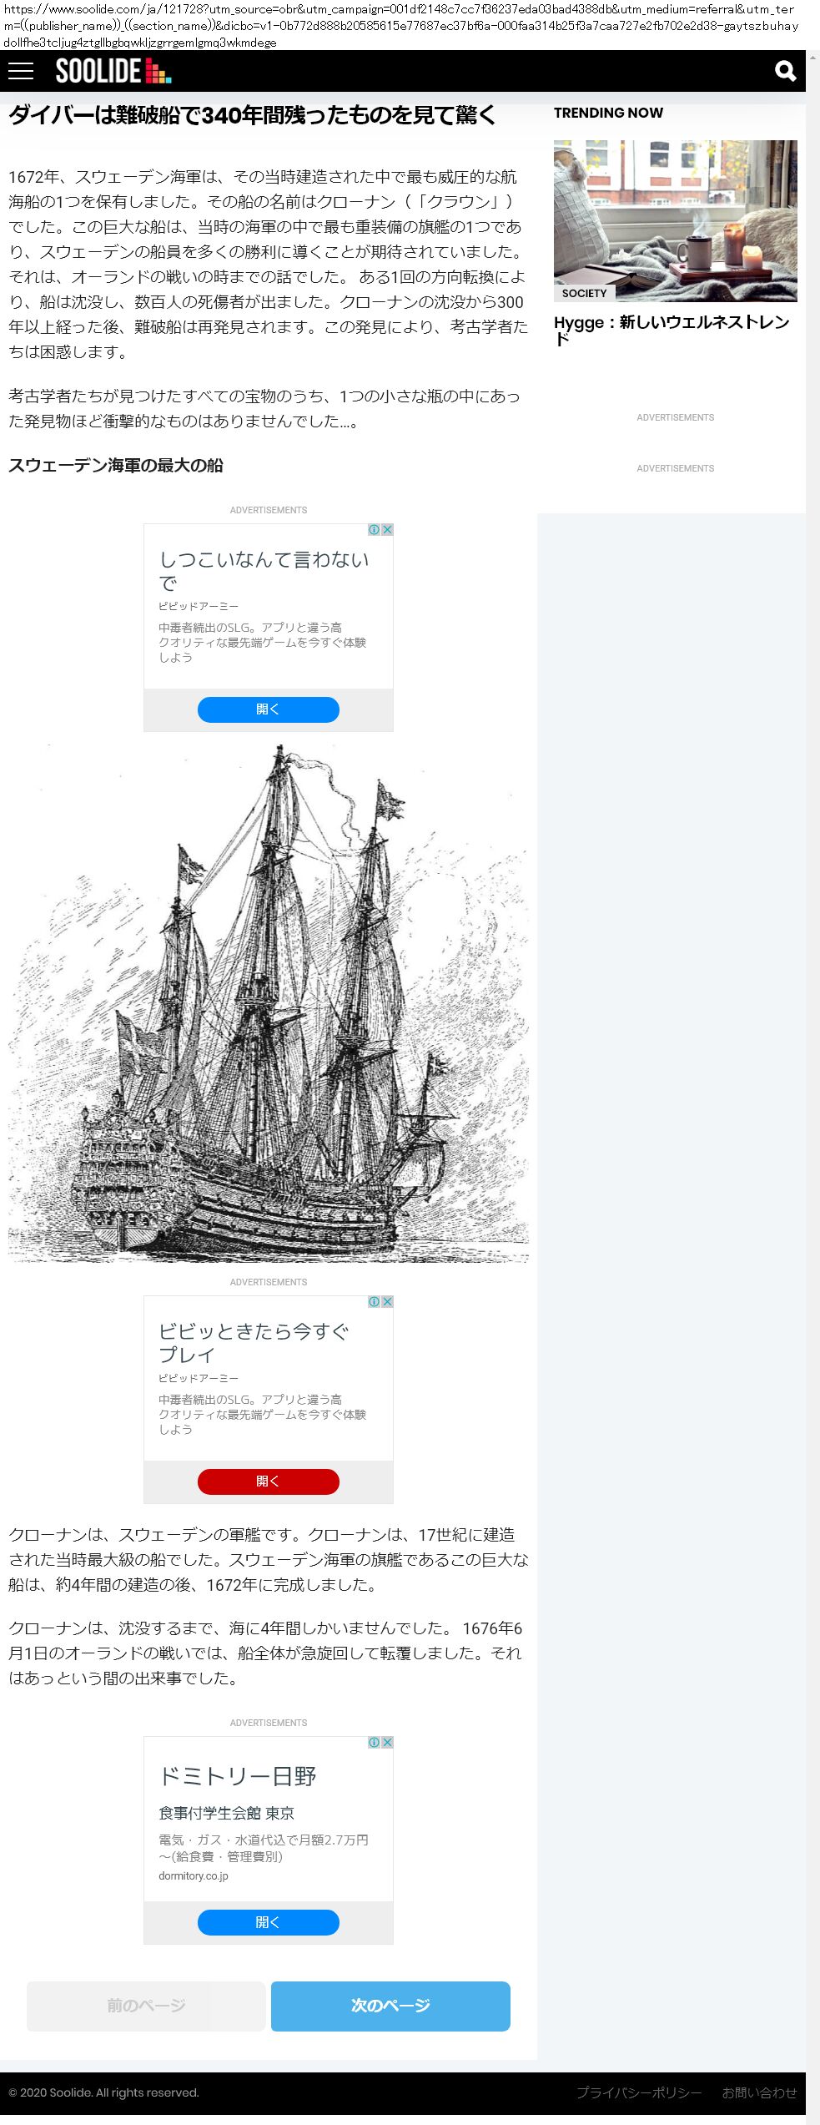
Task: Open the hamburger menu in header
Action: pyautogui.click(x=21, y=71)
